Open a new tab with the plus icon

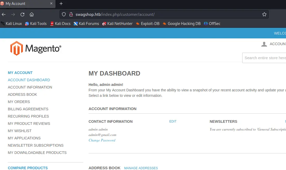pos(61,4)
